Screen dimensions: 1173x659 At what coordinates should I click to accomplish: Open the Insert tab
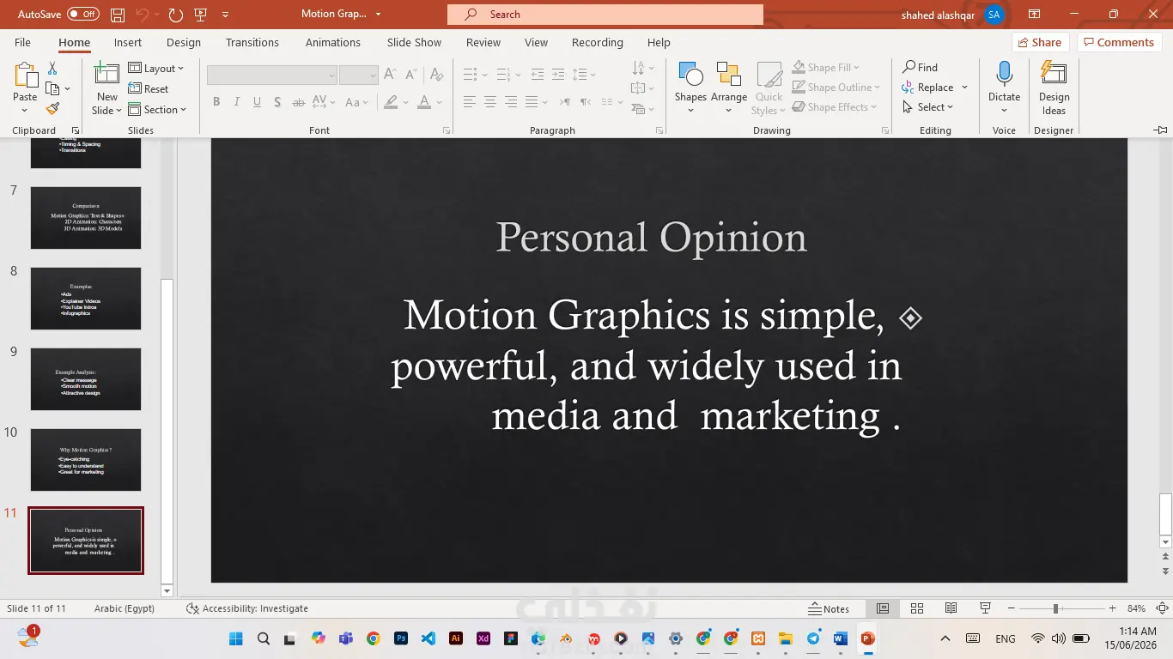128,42
